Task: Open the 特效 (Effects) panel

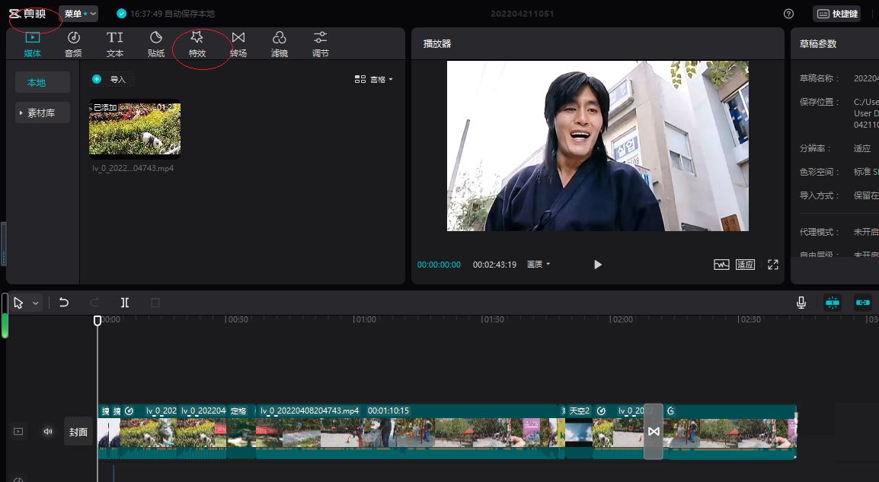Action: point(197,42)
